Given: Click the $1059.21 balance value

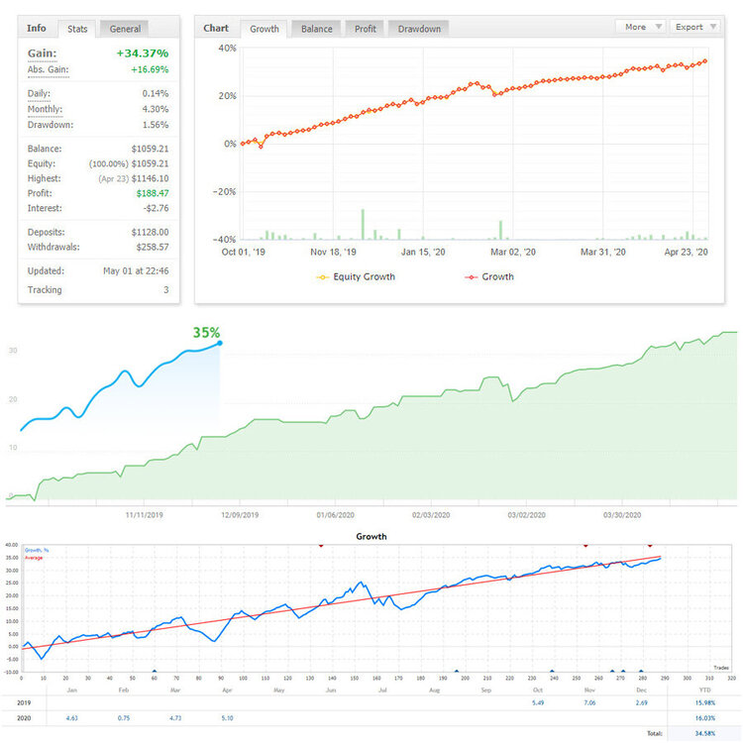Looking at the screenshot, I should click(x=150, y=149).
